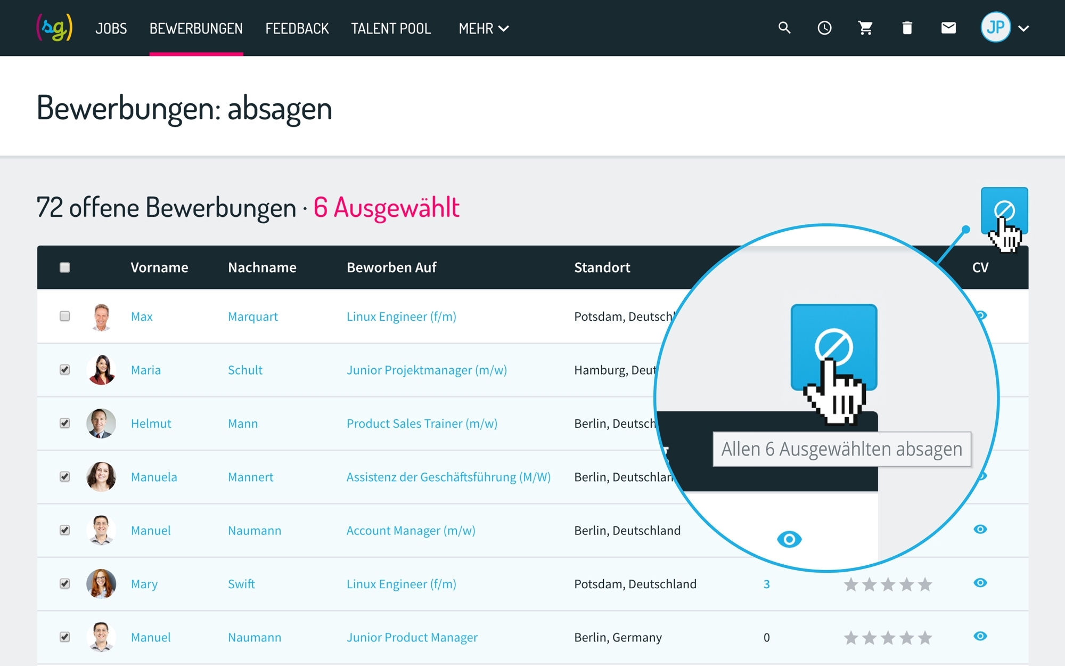The width and height of the screenshot is (1065, 666).
Task: Set Mary Swift's rating to five stars
Action: pyautogui.click(x=925, y=584)
